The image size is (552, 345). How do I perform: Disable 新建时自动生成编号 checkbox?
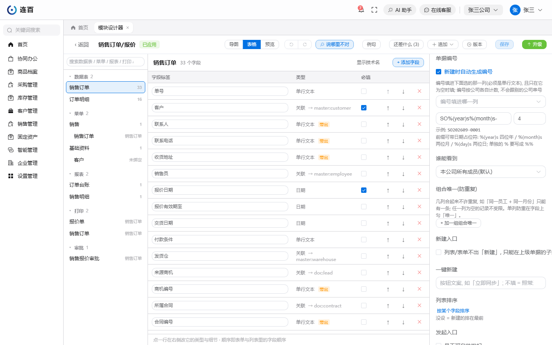439,72
